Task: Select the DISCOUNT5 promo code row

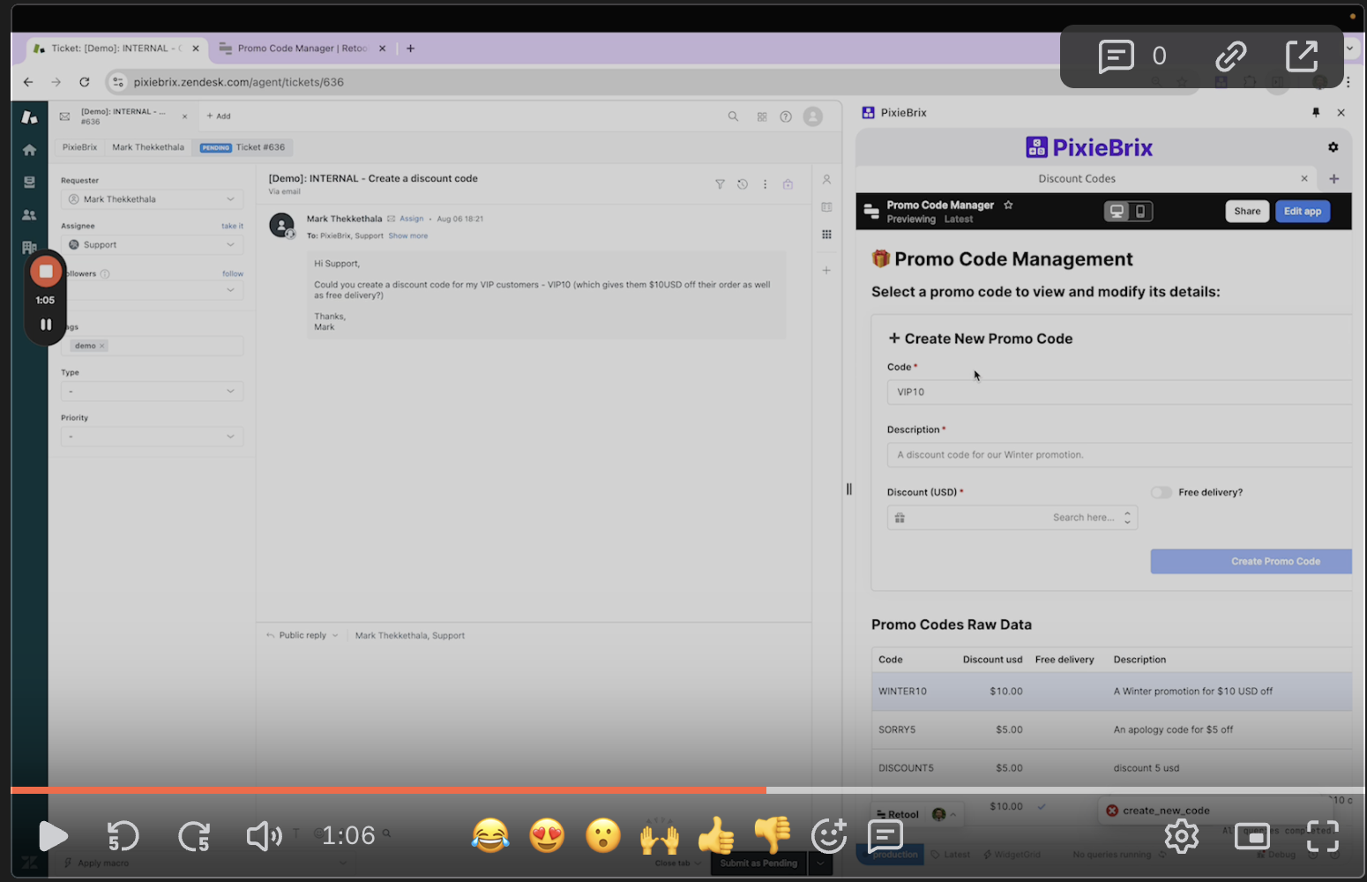Action: pos(1111,767)
